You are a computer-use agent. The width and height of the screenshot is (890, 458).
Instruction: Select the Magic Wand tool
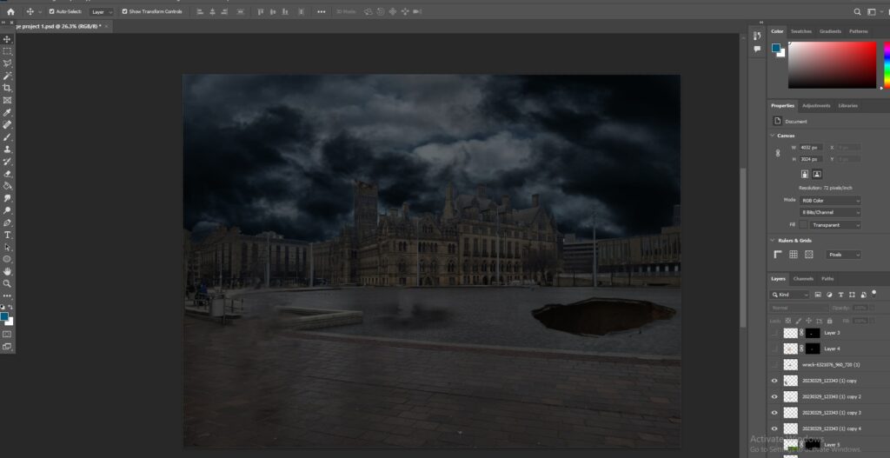pyautogui.click(x=7, y=76)
